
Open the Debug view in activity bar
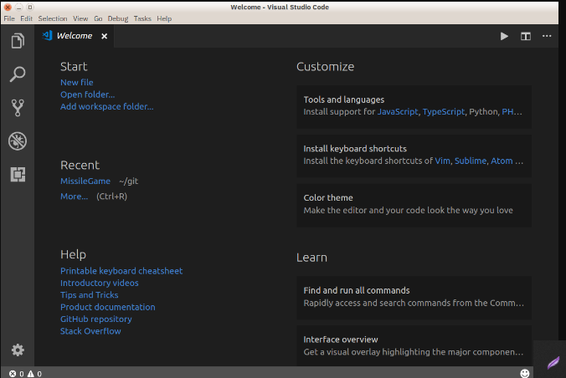point(18,141)
